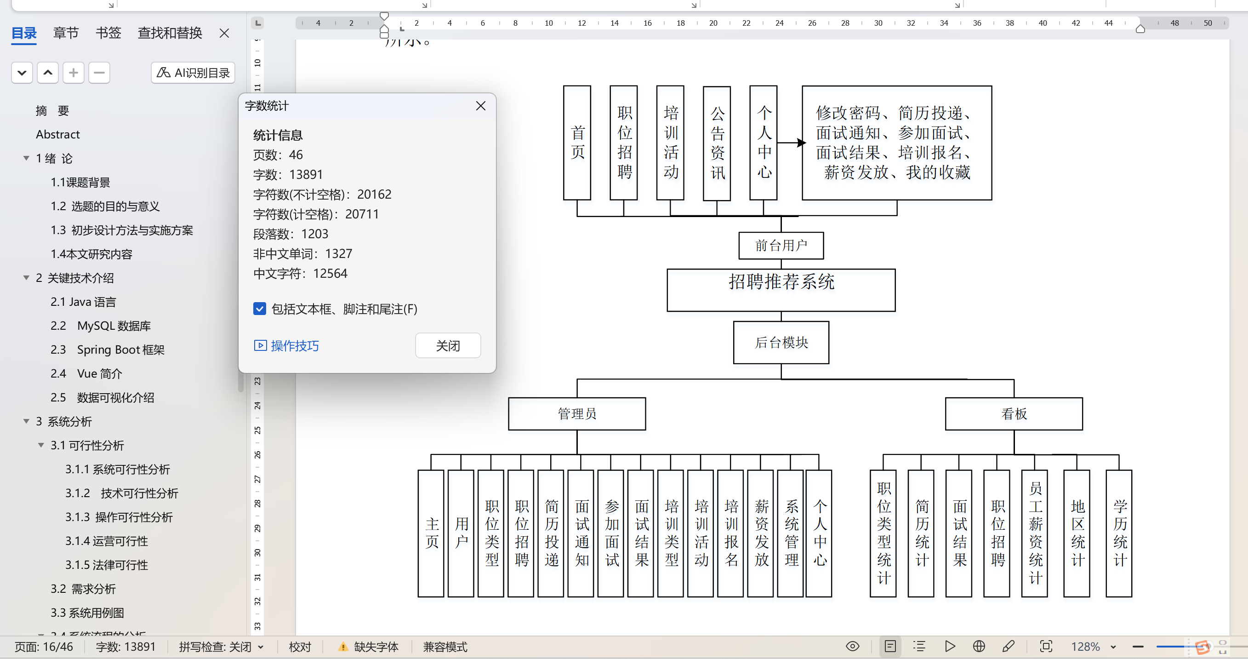
Task: Click the missing fonts warning
Action: [369, 647]
